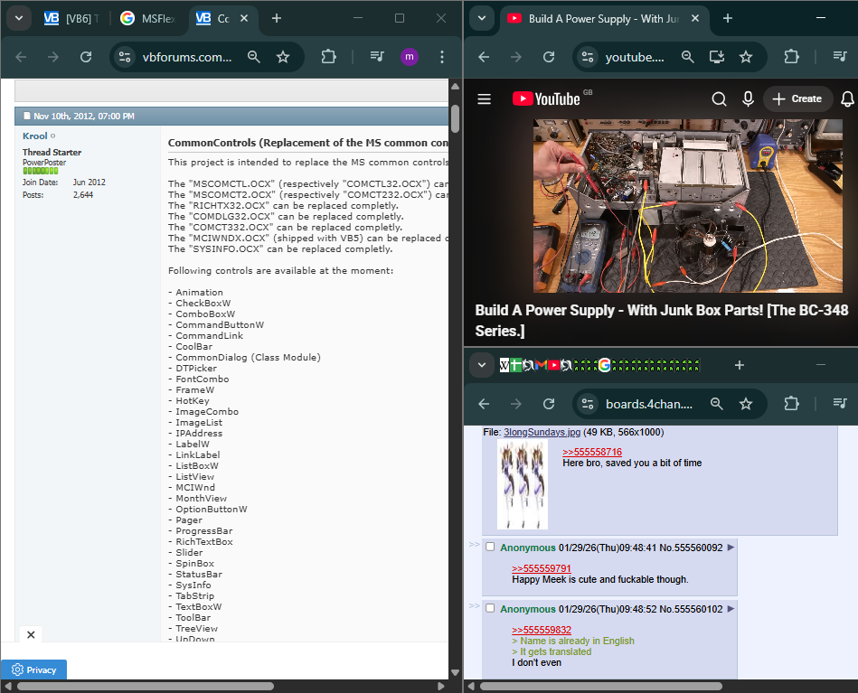
Task: Close the active vbforums tab
Action: click(245, 19)
